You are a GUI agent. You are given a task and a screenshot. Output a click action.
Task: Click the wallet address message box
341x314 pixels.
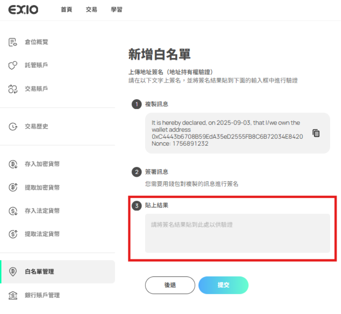click(228, 133)
